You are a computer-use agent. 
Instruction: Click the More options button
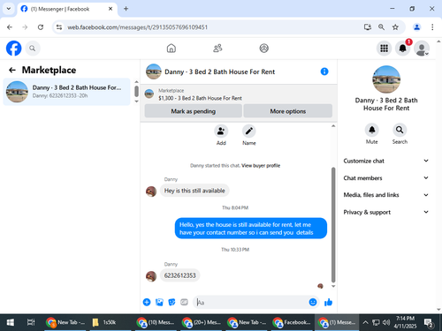point(288,111)
